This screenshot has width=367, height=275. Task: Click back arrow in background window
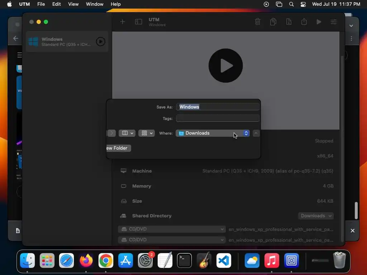click(16, 38)
